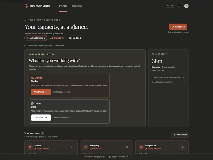Click the Add account button
Image resolution: width=213 pixels, height=160 pixels.
click(180, 135)
